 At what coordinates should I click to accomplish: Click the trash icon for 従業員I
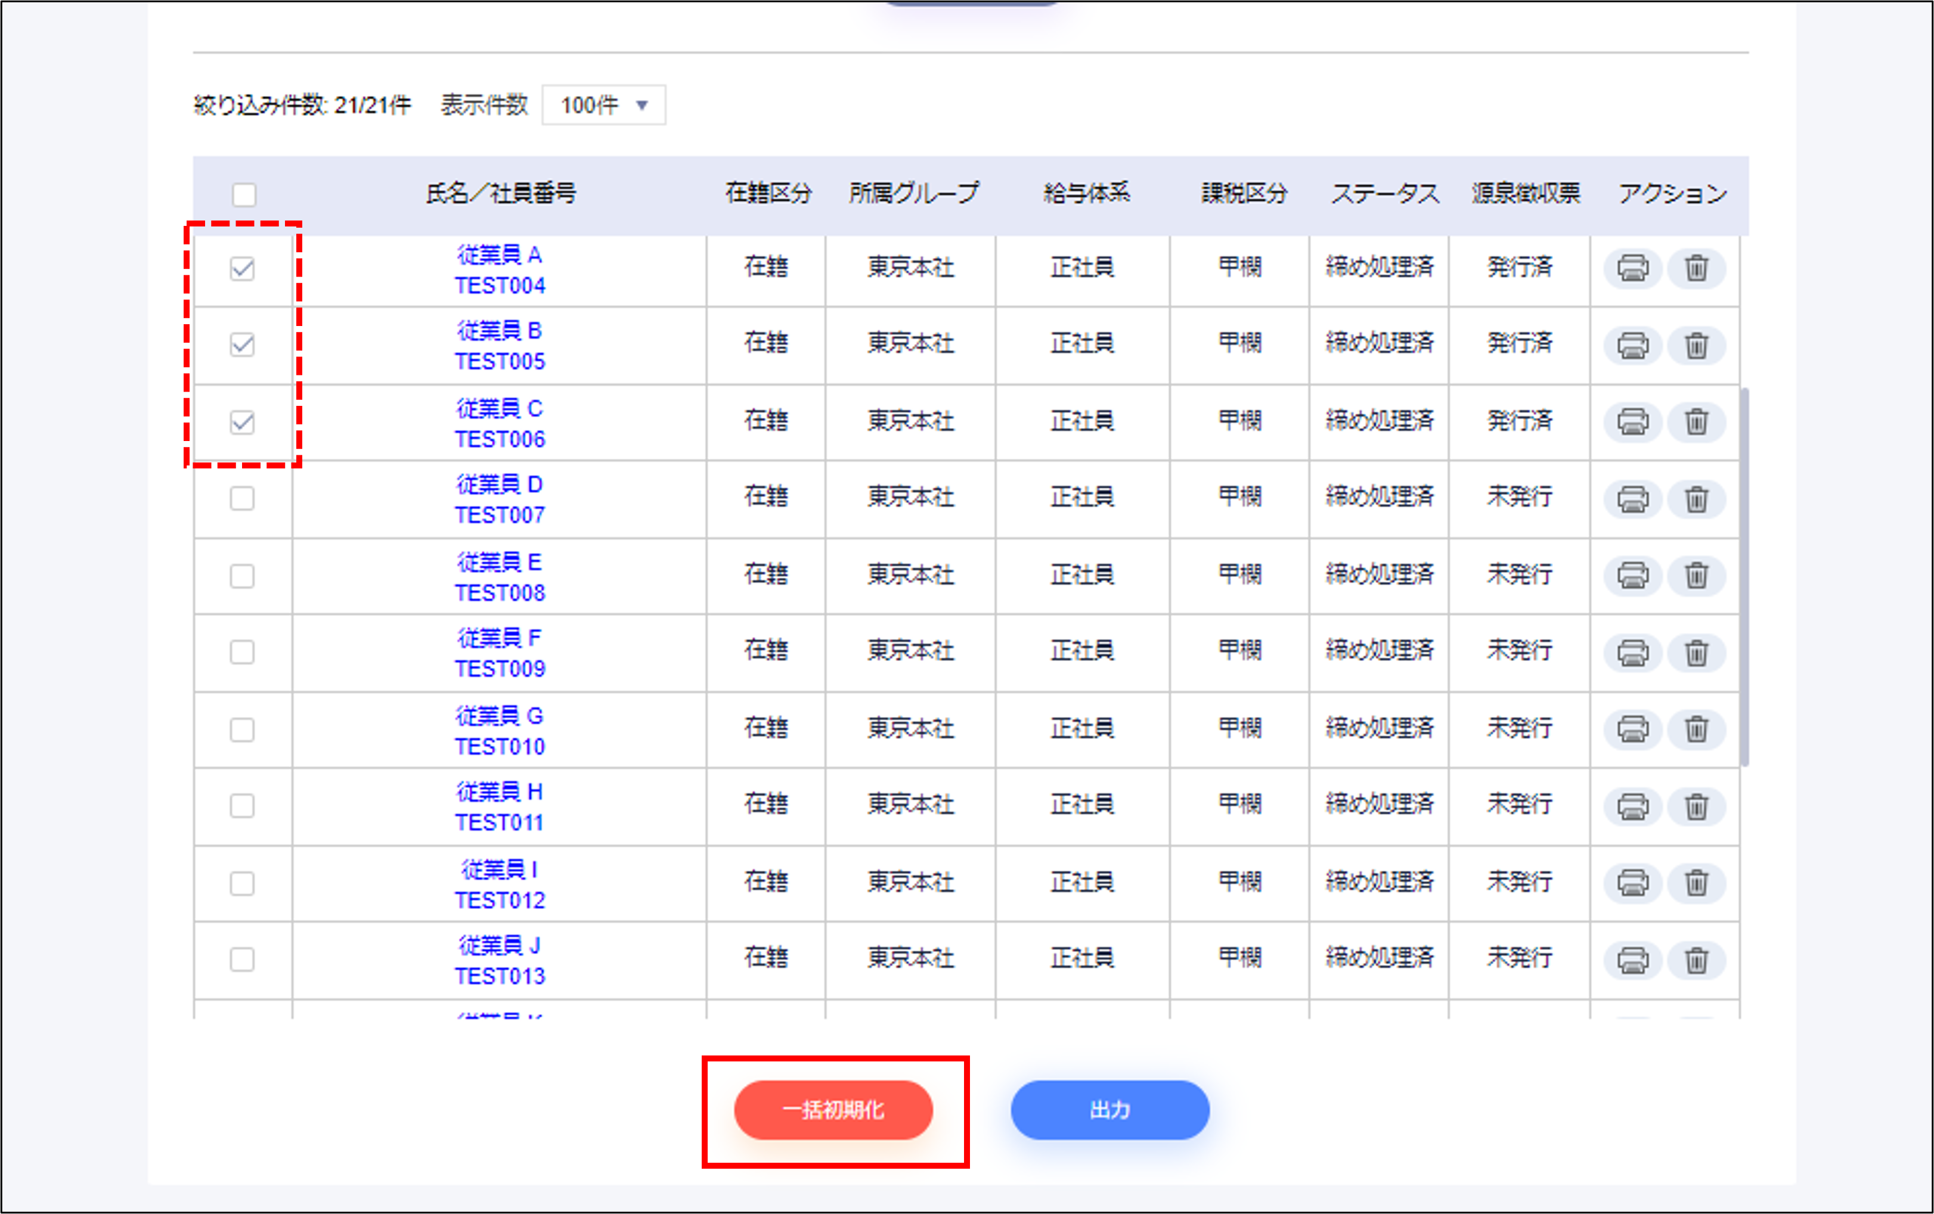pos(1697,883)
